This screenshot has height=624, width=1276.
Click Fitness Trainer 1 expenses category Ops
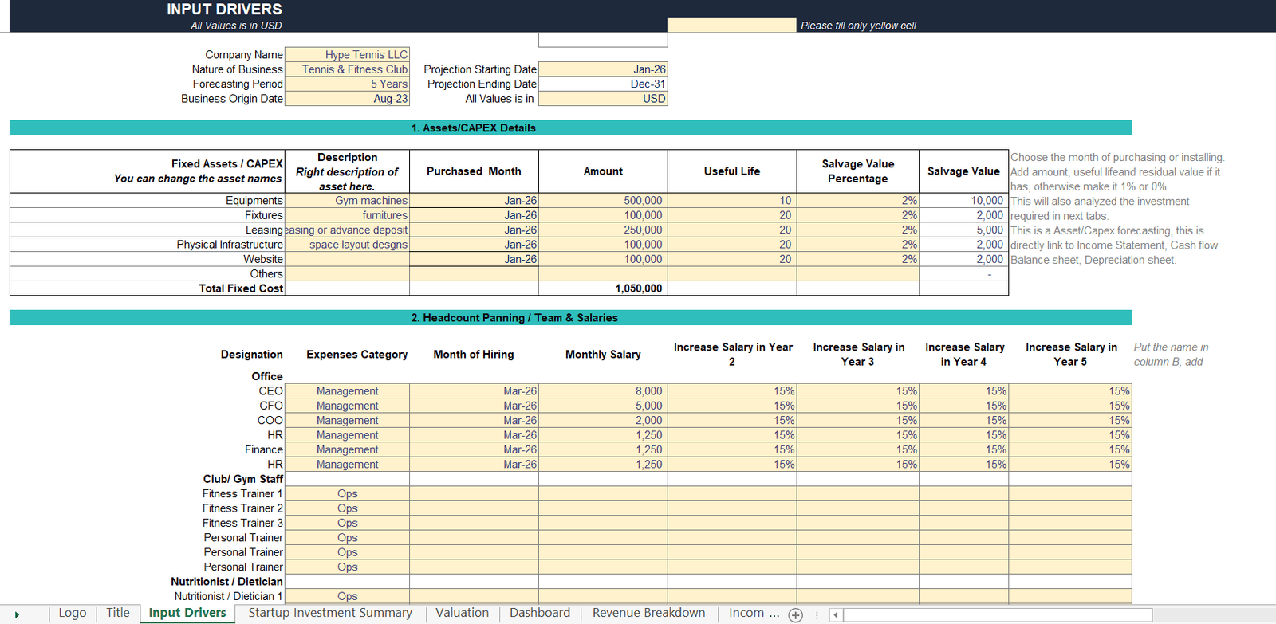[x=347, y=494]
